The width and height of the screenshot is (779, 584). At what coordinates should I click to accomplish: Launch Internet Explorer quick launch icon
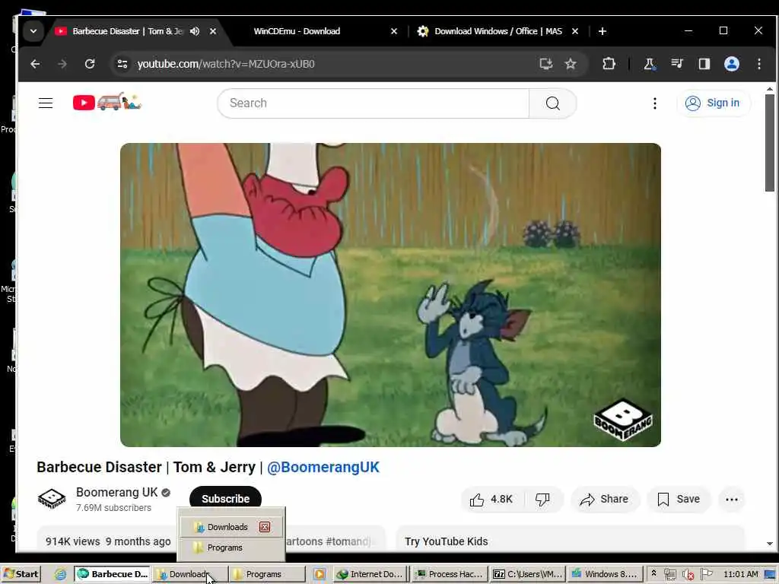tap(60, 575)
